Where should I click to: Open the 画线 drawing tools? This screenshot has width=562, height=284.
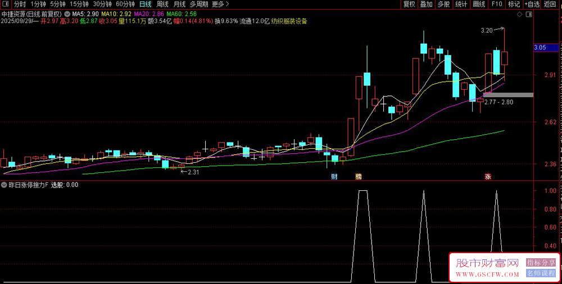coord(479,4)
